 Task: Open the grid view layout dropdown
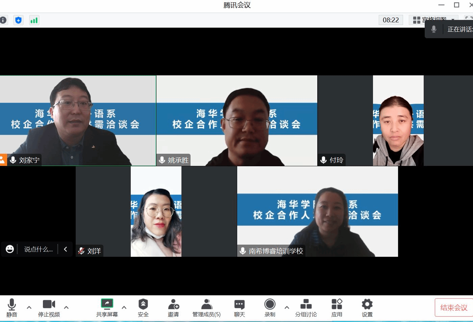(433, 20)
